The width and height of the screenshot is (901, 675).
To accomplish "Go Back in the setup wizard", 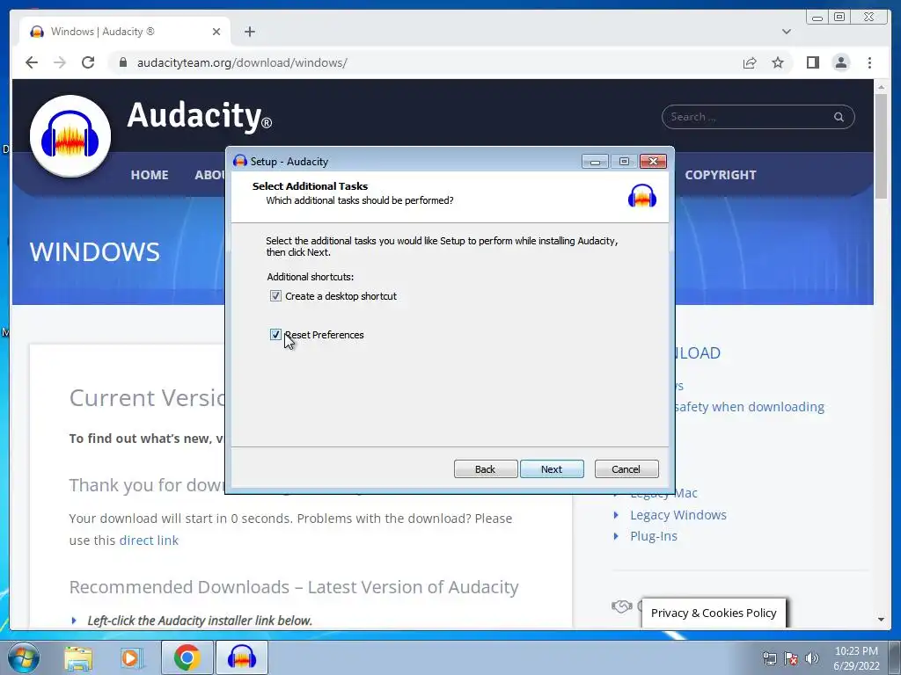I will (485, 469).
